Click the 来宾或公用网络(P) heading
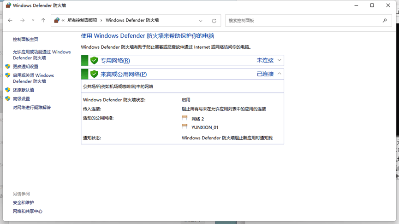 click(x=124, y=74)
